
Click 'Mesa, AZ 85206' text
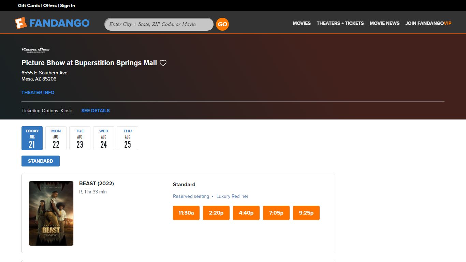point(39,79)
